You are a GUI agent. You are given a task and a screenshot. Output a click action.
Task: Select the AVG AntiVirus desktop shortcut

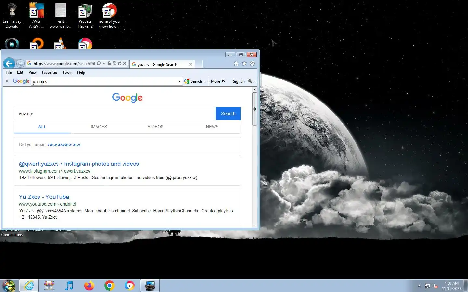36,15
